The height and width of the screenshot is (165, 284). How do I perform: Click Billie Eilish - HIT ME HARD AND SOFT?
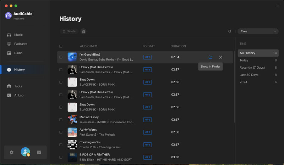tap(105, 160)
